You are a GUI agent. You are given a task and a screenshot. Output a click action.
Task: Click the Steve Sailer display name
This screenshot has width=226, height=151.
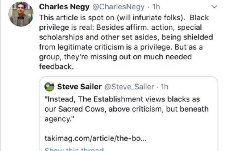79,87
